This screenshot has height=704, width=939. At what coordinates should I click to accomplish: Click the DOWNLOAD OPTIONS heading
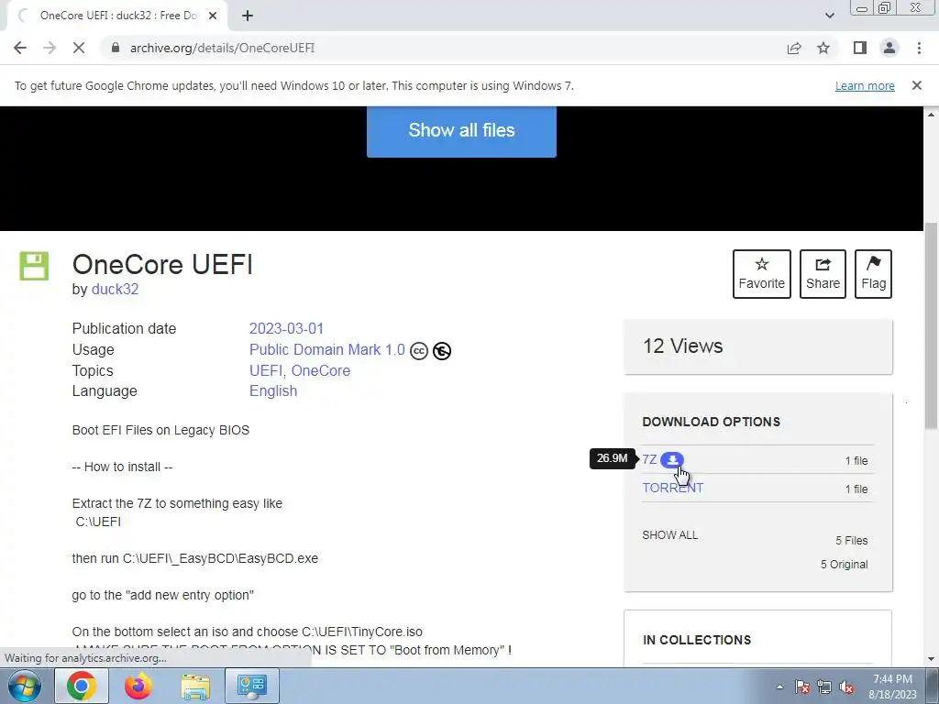point(712,422)
